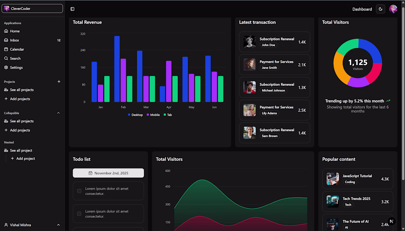This screenshot has width=405, height=231.
Task: Click Sam Brown's avatar thumbnail
Action: click(x=250, y=133)
